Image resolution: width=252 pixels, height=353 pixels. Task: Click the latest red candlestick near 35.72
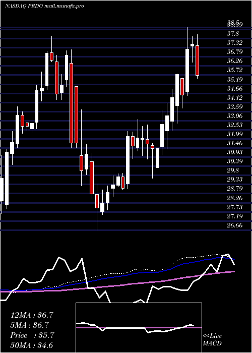click(198, 61)
